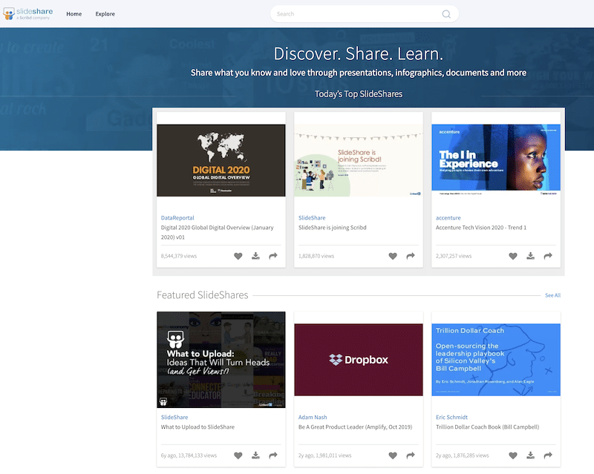Download the Trillion Dollar Coach Book deck
Image resolution: width=594 pixels, height=474 pixels.
[531, 455]
